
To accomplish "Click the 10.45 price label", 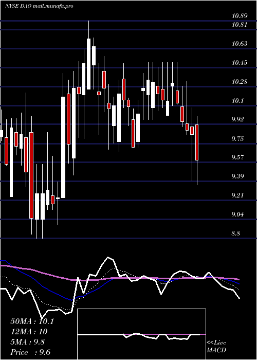I will point(240,62).
